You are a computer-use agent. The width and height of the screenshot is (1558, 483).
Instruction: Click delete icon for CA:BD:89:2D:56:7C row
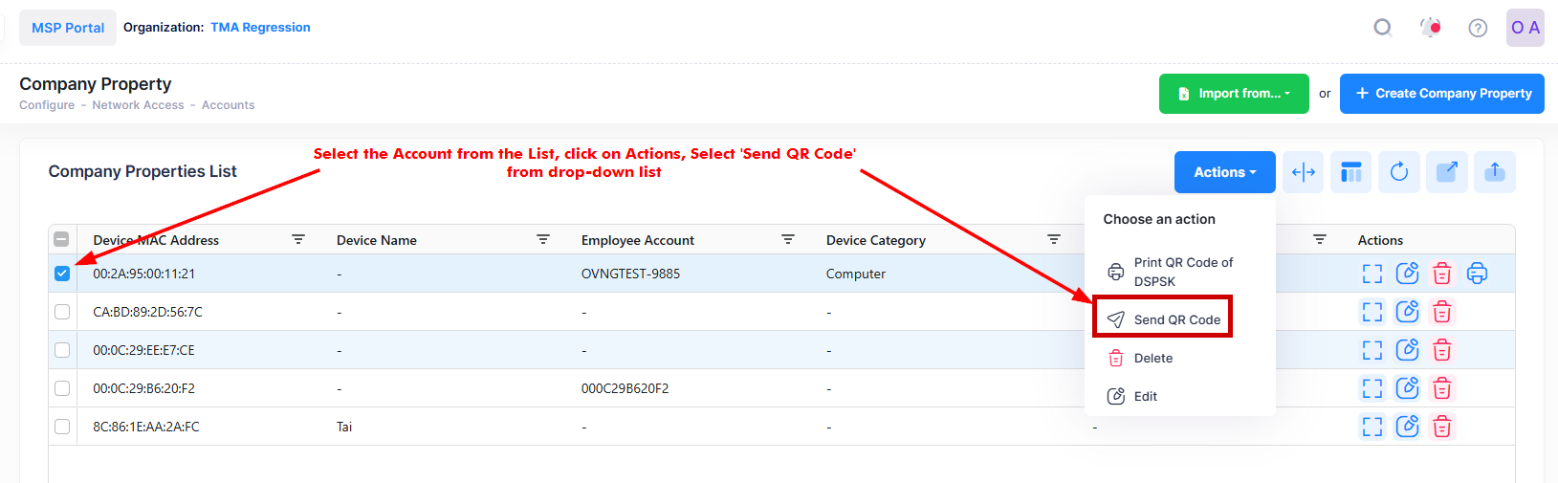[x=1442, y=312]
